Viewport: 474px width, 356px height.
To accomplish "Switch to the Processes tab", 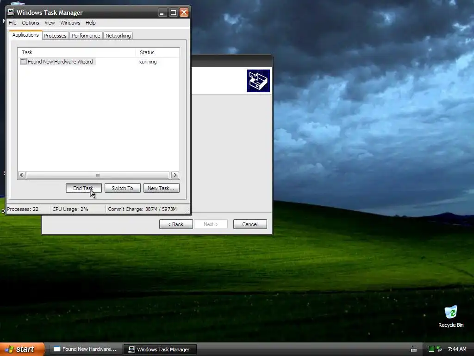I will pyautogui.click(x=55, y=35).
